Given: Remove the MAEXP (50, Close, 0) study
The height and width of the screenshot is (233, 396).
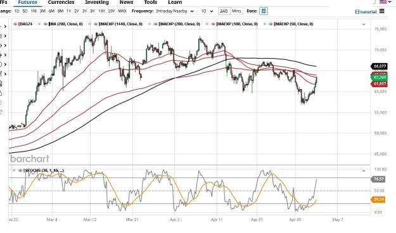Looking at the screenshot, I should coord(265,24).
